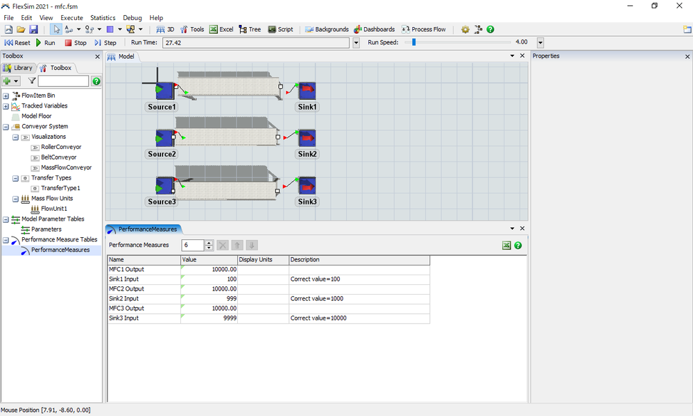693x416 pixels.
Task: Collapse the Mass Flow Units node
Action: [15, 199]
